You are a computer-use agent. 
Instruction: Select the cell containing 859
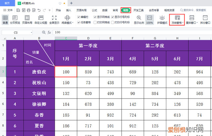coord(88,72)
